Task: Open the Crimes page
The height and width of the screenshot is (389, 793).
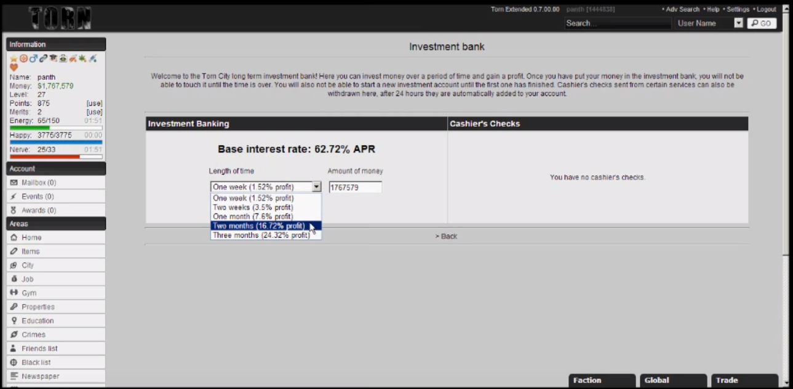Action: 33,334
